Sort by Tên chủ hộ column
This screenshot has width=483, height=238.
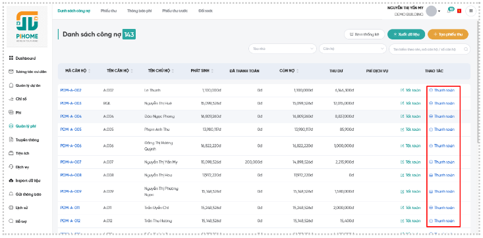point(173,71)
